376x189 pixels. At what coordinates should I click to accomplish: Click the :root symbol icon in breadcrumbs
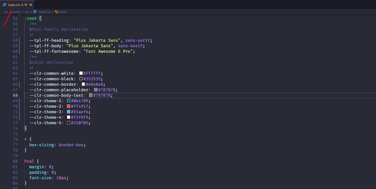tap(57, 12)
